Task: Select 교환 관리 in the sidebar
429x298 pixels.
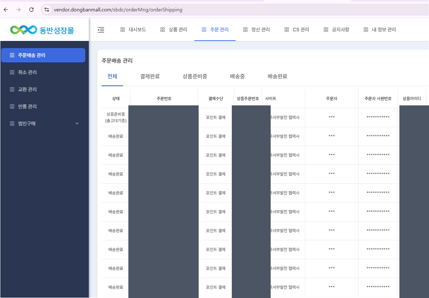Action: coord(43,89)
